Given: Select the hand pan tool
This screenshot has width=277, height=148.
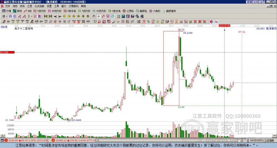Looking at the screenshot, I should (x=94, y=16).
